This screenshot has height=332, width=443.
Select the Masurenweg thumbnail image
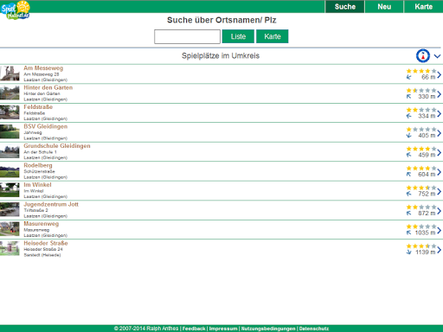point(10,229)
